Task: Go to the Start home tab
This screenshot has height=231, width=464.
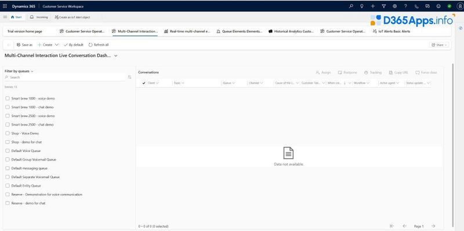Action: tap(17, 17)
